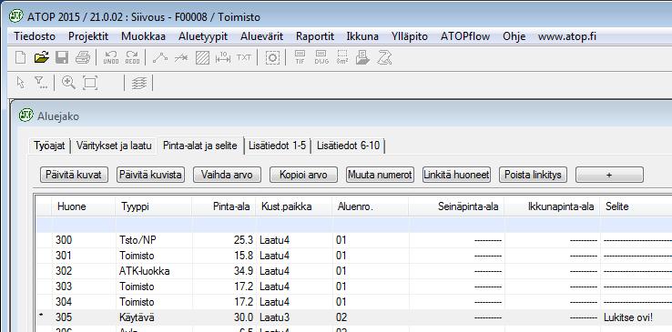This screenshot has height=332, width=672.
Task: Click the TIF image icon
Action: point(300,57)
